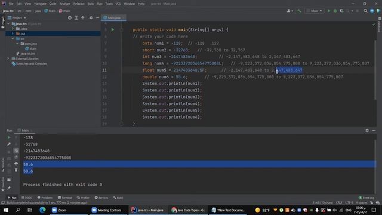Open the VCS menu

coord(118,4)
